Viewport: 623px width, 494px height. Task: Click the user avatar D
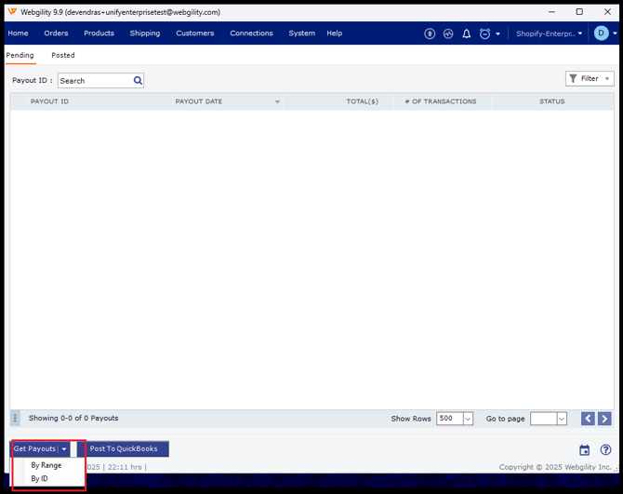(x=601, y=33)
